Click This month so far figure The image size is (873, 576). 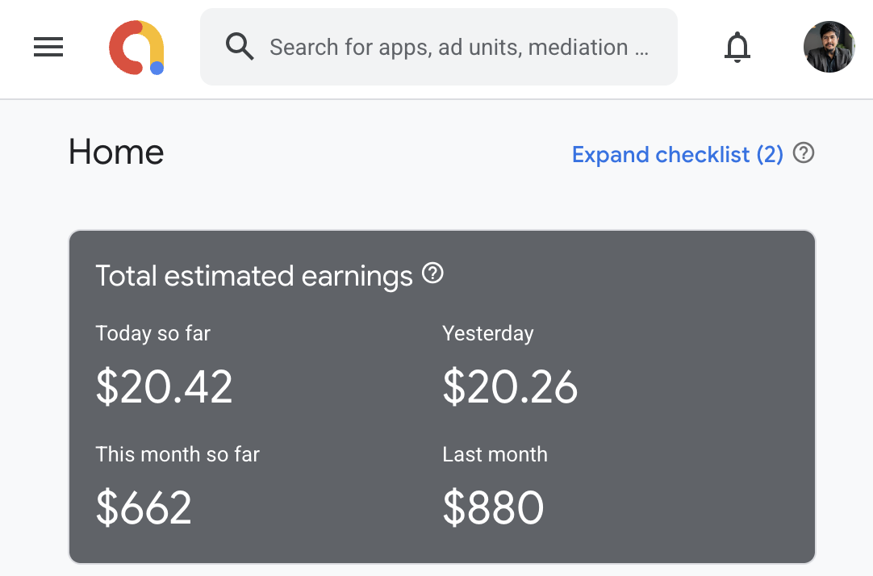pyautogui.click(x=144, y=508)
